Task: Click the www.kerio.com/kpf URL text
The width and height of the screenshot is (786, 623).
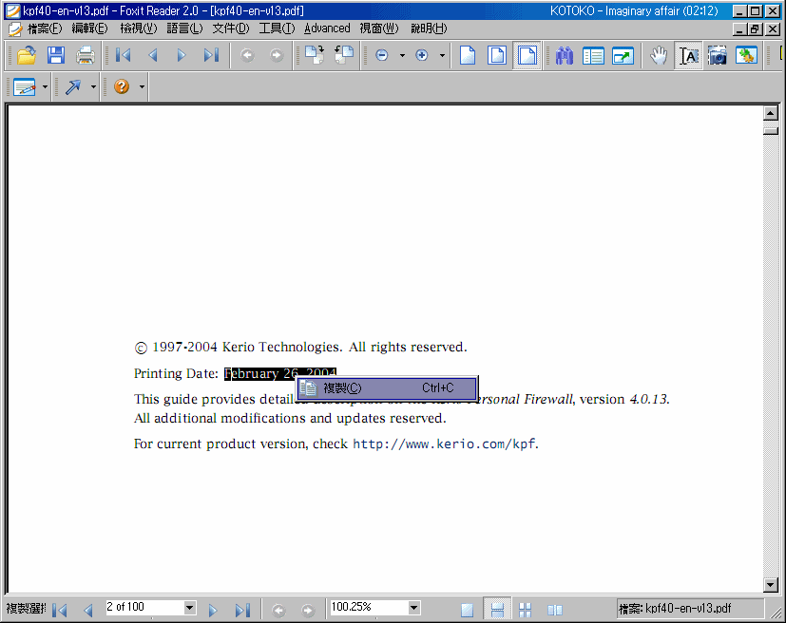Action: pos(444,444)
